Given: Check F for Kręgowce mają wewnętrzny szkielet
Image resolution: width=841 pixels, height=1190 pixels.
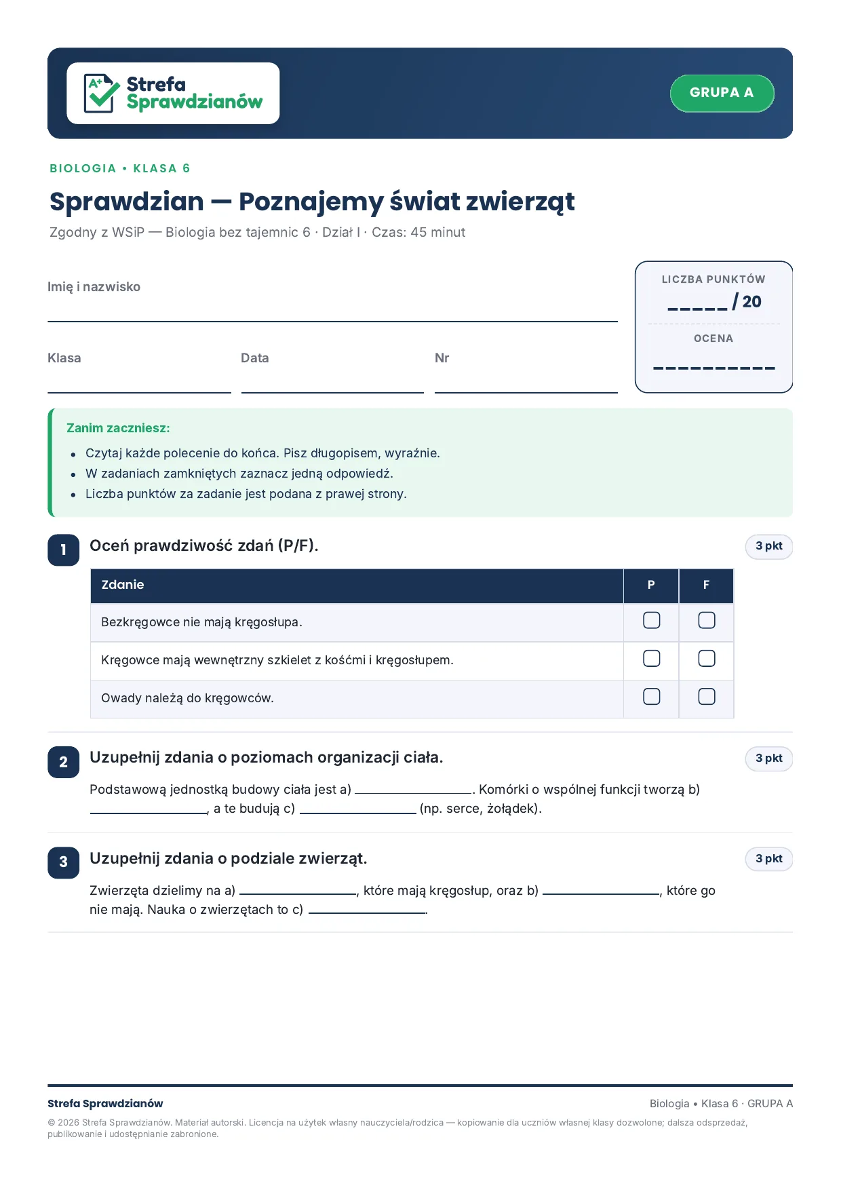Looking at the screenshot, I should 706,658.
